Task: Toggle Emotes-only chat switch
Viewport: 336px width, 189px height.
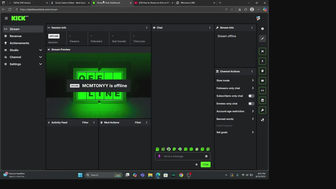Action: point(251,104)
